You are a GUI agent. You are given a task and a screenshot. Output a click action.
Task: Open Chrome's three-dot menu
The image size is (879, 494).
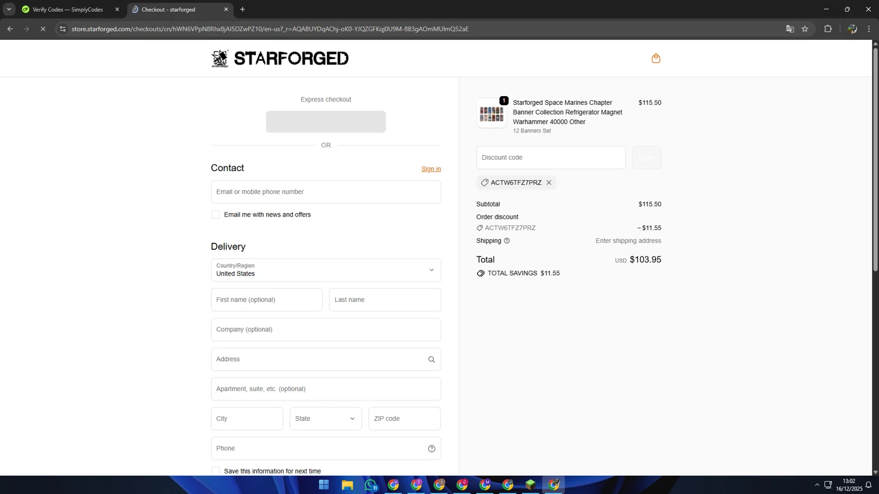point(869,29)
